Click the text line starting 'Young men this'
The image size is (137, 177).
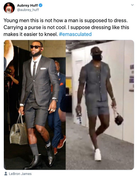click(x=66, y=20)
